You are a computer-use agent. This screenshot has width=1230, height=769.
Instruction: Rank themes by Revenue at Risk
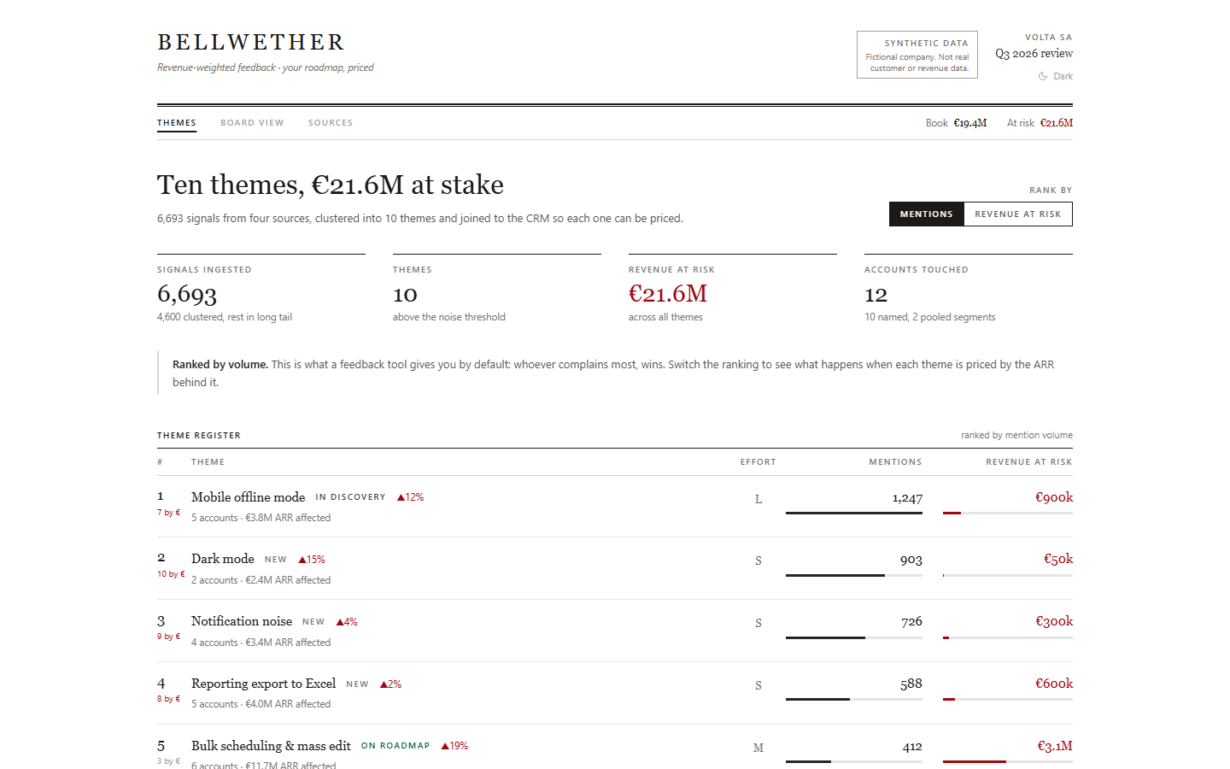click(1018, 214)
